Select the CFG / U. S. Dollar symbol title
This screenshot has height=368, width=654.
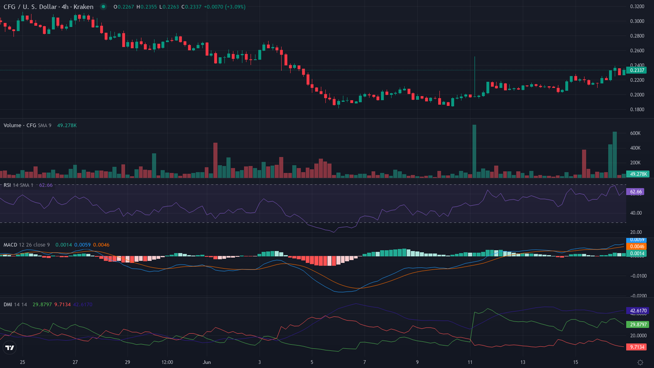(29, 7)
